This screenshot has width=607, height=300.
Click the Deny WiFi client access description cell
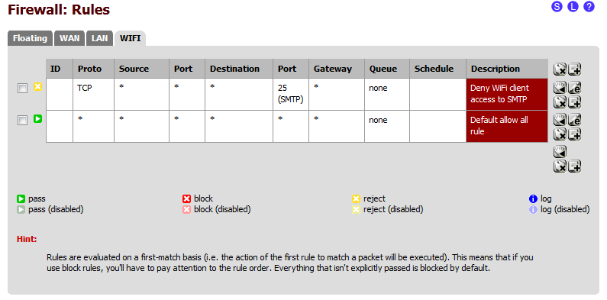pos(507,94)
